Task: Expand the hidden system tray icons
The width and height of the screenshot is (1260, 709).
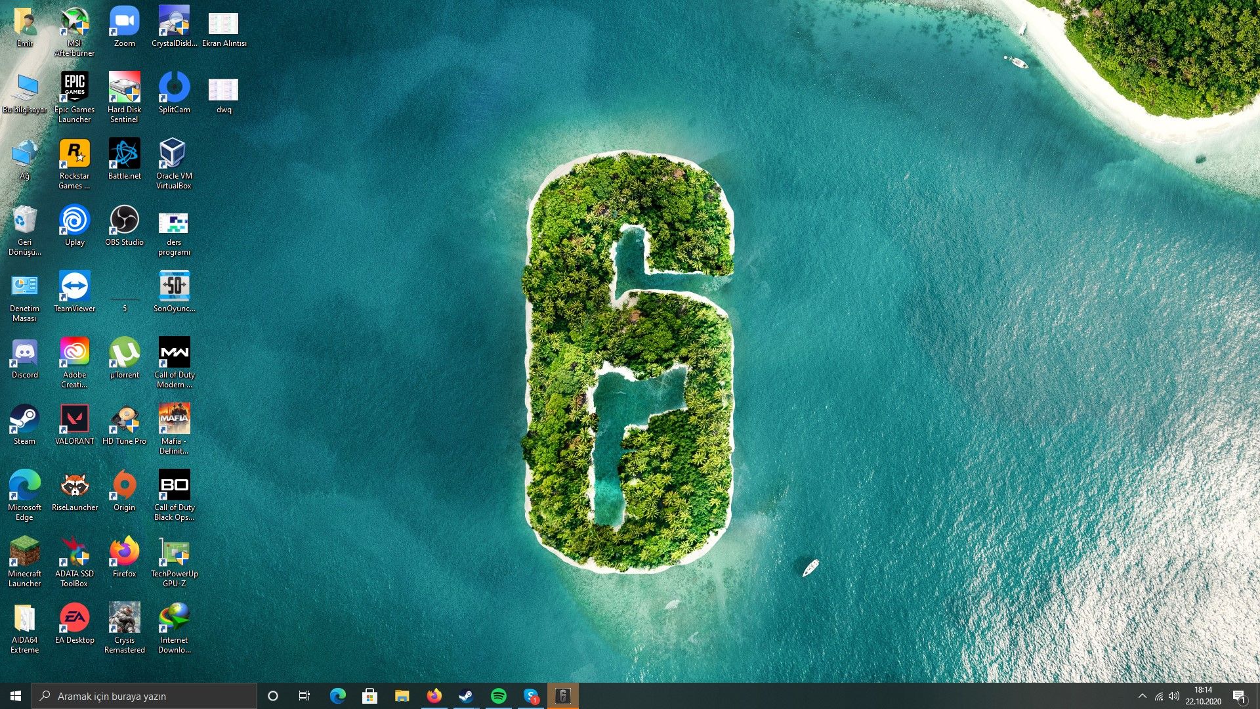Action: 1143,696
